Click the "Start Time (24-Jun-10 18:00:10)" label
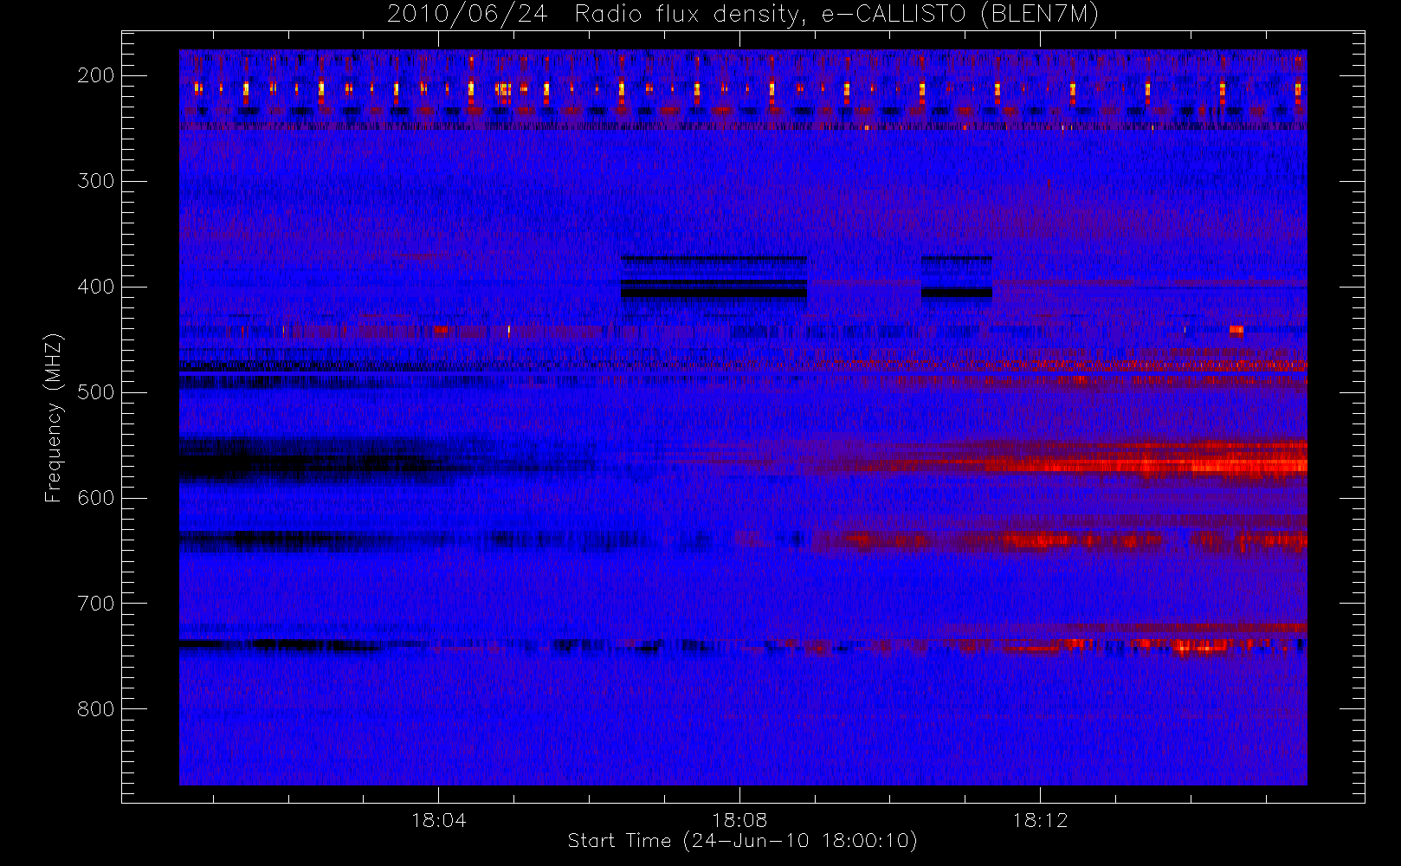Screen dimensions: 1401x866 tap(742, 841)
